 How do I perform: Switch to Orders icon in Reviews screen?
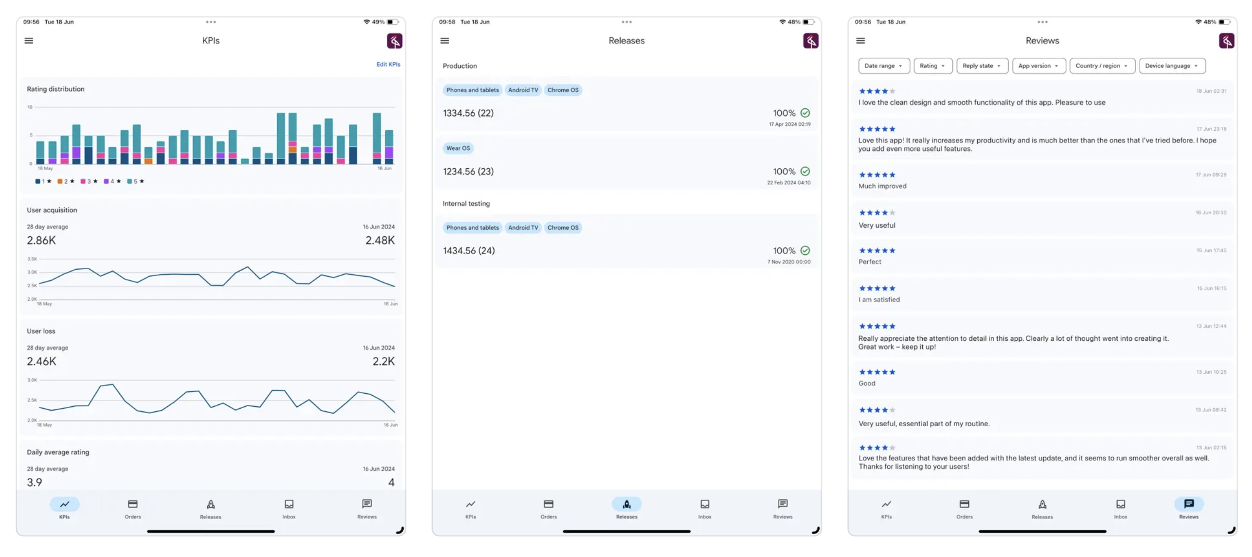tap(965, 504)
